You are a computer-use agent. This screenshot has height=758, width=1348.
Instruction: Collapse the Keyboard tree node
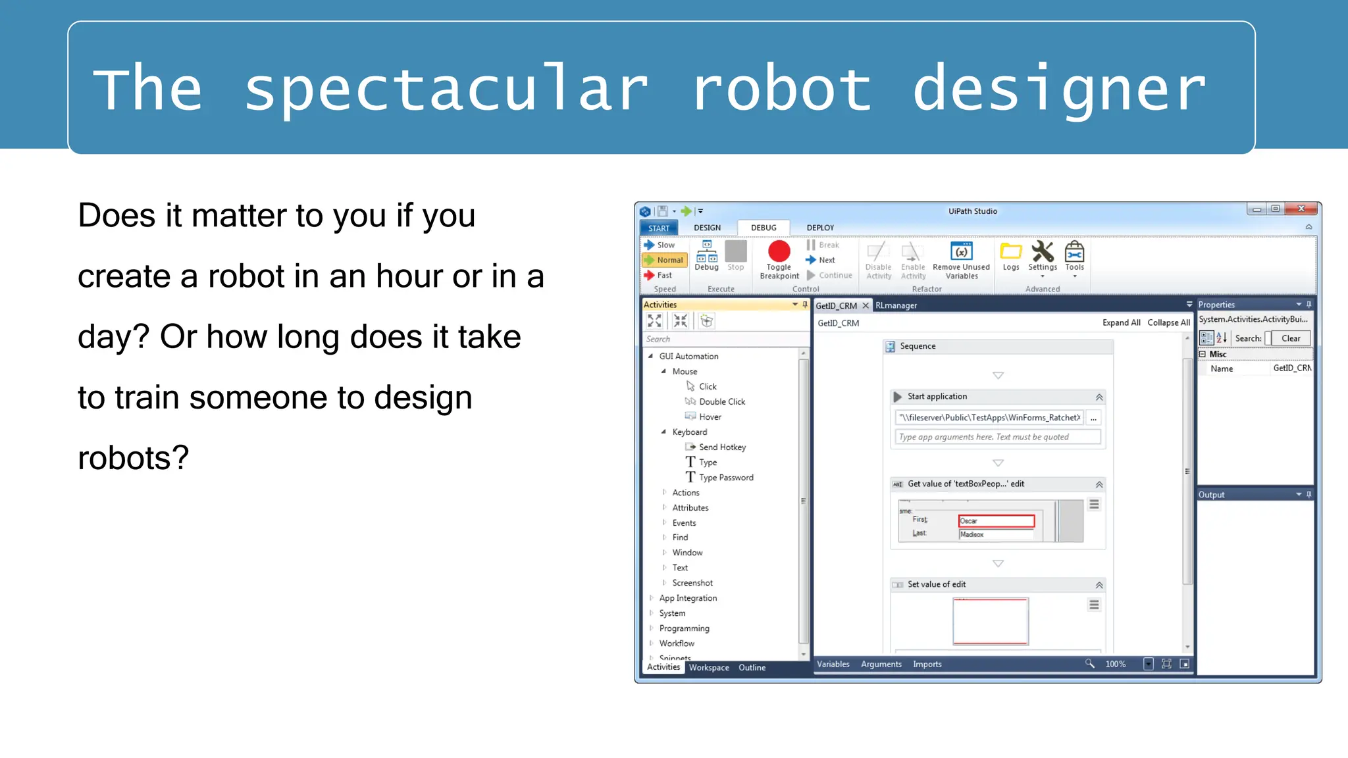pos(663,432)
